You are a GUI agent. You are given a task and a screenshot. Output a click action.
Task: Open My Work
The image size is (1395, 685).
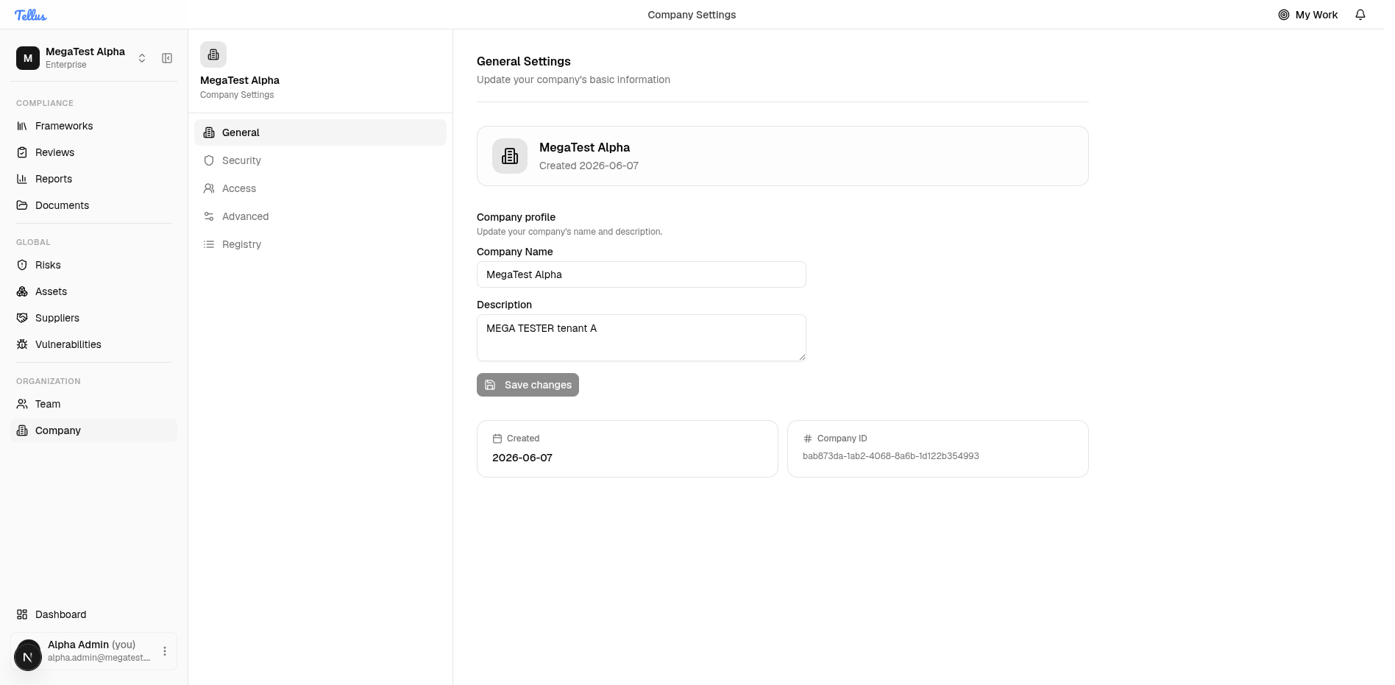point(1307,15)
